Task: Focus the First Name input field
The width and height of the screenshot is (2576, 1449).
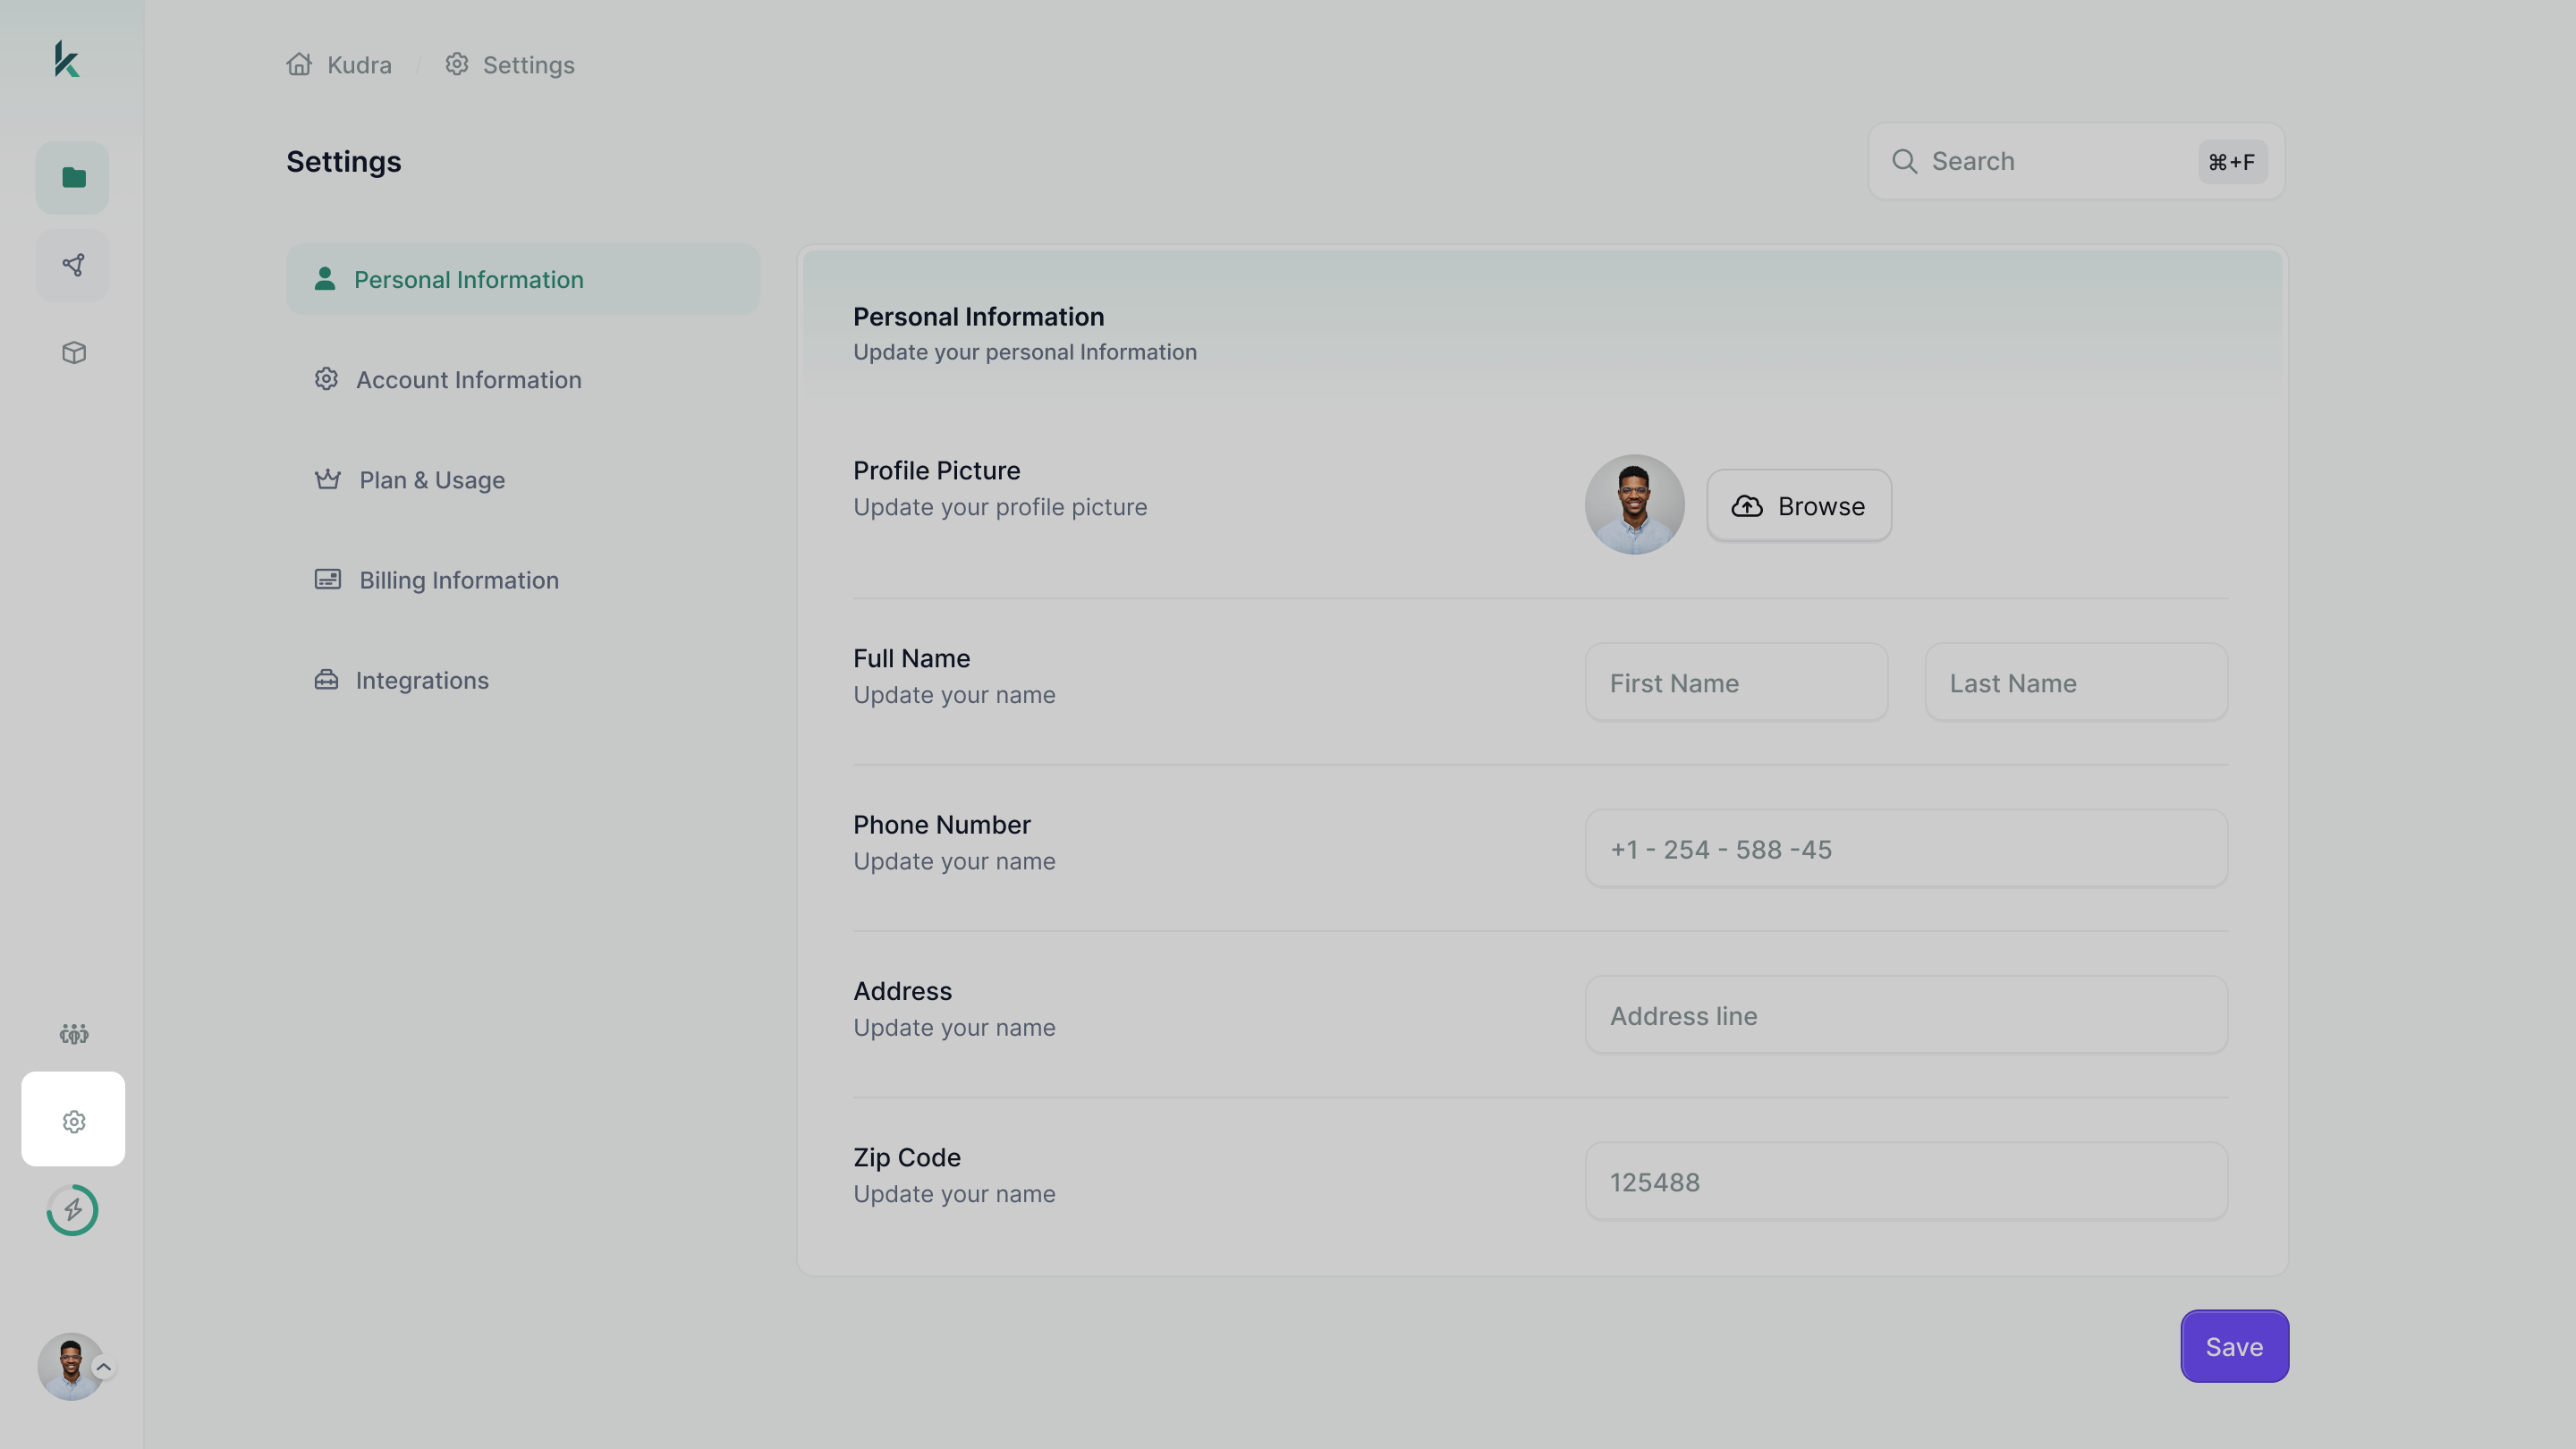Action: coord(1736,683)
